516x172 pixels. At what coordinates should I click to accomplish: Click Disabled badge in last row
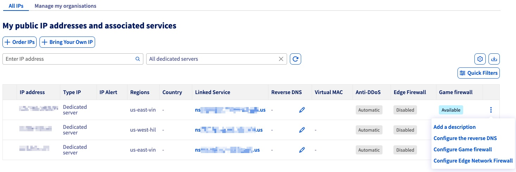click(x=405, y=150)
